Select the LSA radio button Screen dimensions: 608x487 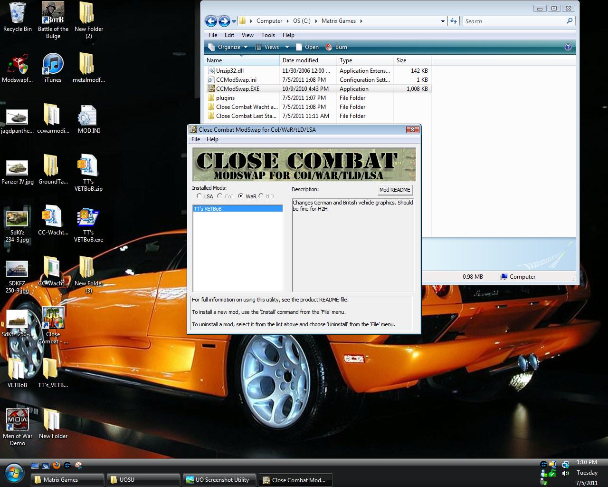(x=199, y=196)
